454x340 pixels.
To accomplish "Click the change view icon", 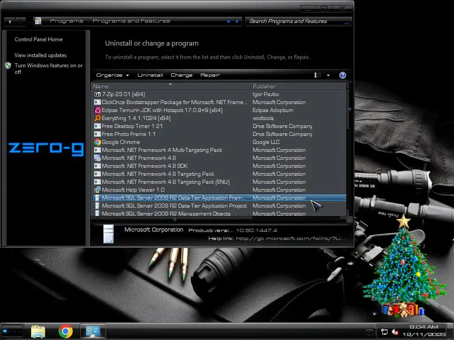I will (x=317, y=75).
